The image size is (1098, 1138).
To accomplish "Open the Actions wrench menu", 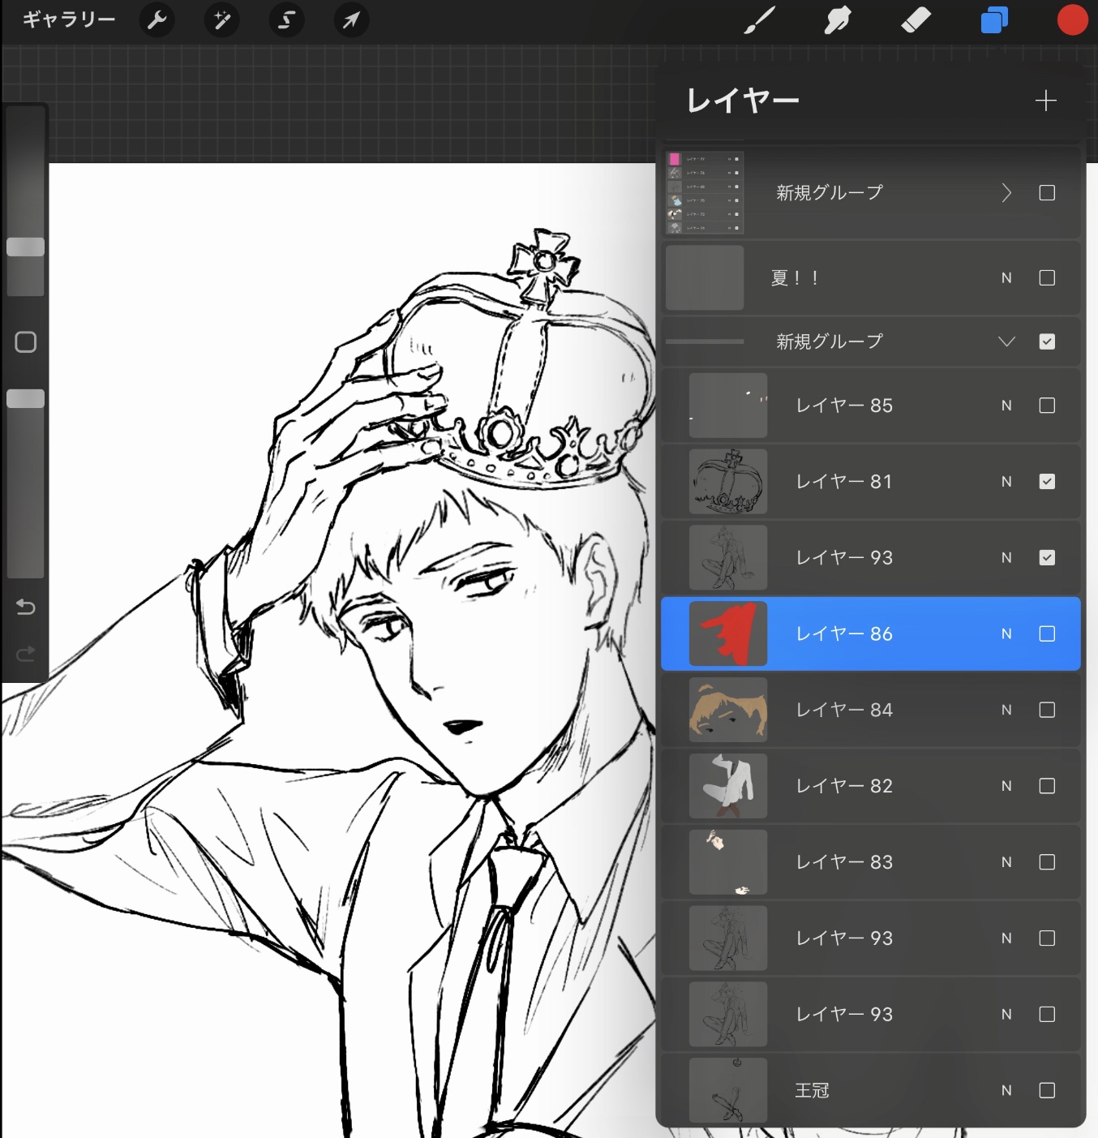I will [x=157, y=20].
